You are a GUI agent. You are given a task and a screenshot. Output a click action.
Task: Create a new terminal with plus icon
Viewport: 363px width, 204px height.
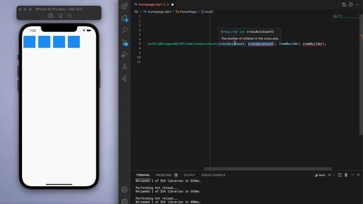pos(330,175)
